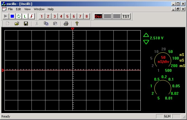Click the green circular refresh arrows icon
187x120 pixels.
pyautogui.click(x=19, y=16)
